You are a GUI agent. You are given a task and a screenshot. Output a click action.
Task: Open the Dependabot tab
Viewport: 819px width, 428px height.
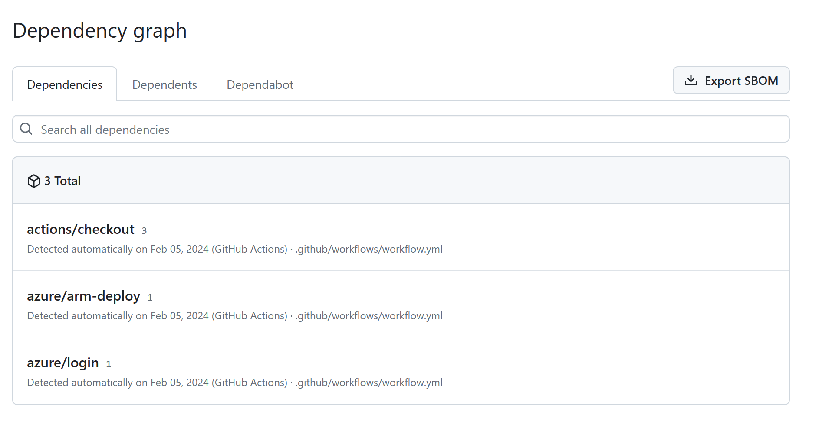point(260,84)
